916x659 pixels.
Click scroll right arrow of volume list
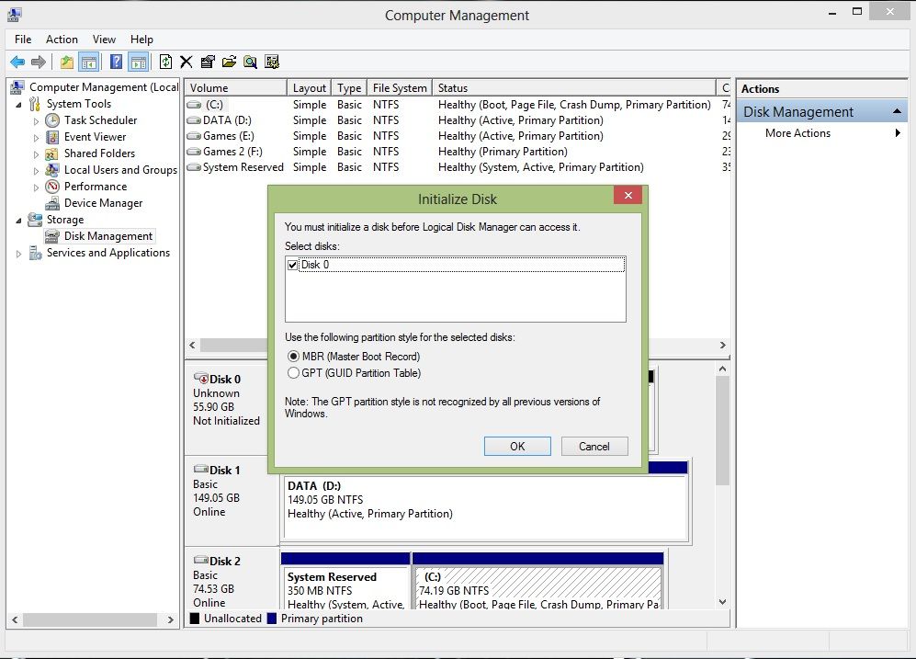(723, 346)
